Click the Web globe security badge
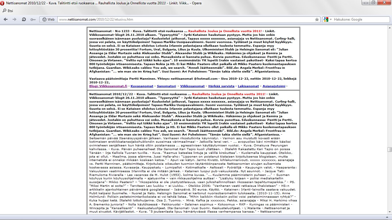The image size is (392, 220). pos(48,19)
